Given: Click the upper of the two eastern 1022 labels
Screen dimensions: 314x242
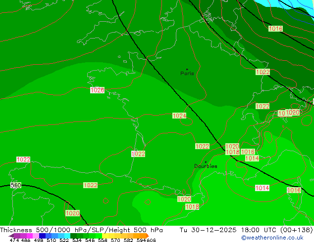Looking at the screenshot, I should click(262, 72).
